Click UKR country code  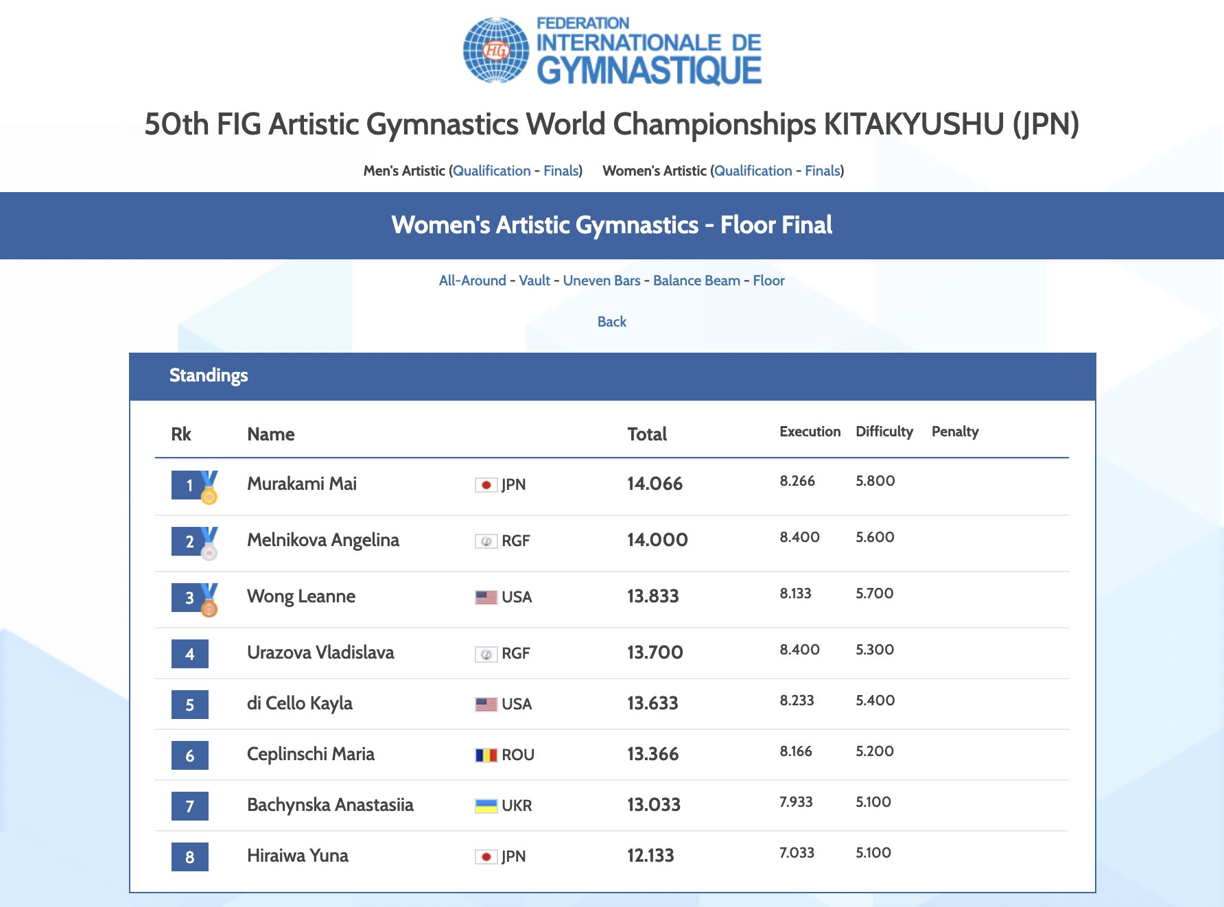(517, 806)
